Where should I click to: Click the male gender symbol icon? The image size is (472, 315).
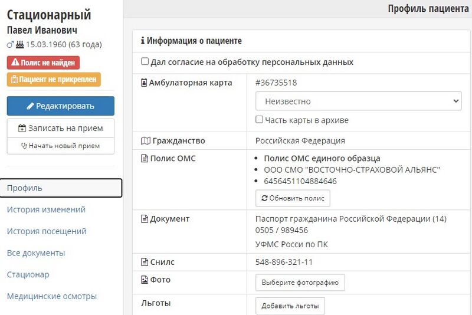point(10,45)
